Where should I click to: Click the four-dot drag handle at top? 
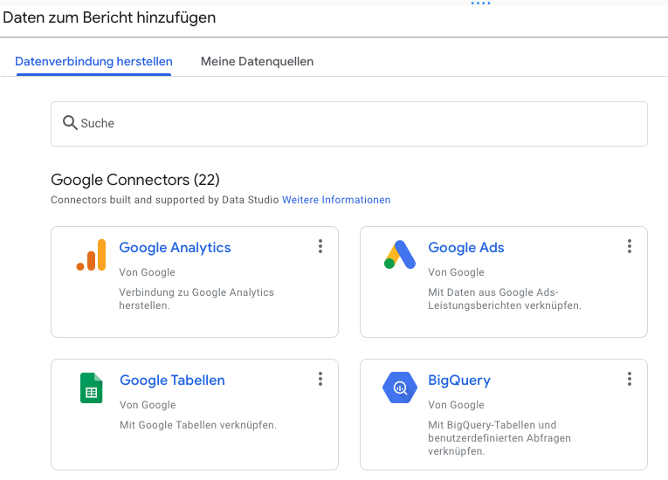480,3
